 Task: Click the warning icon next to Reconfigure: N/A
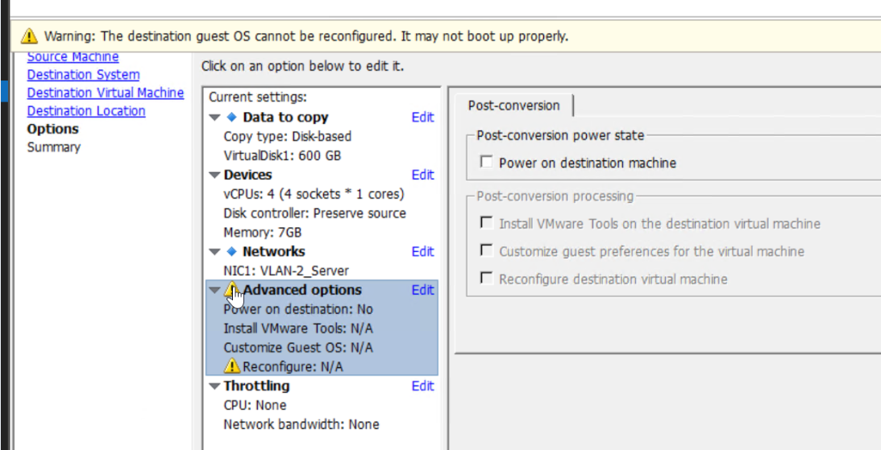click(x=232, y=367)
